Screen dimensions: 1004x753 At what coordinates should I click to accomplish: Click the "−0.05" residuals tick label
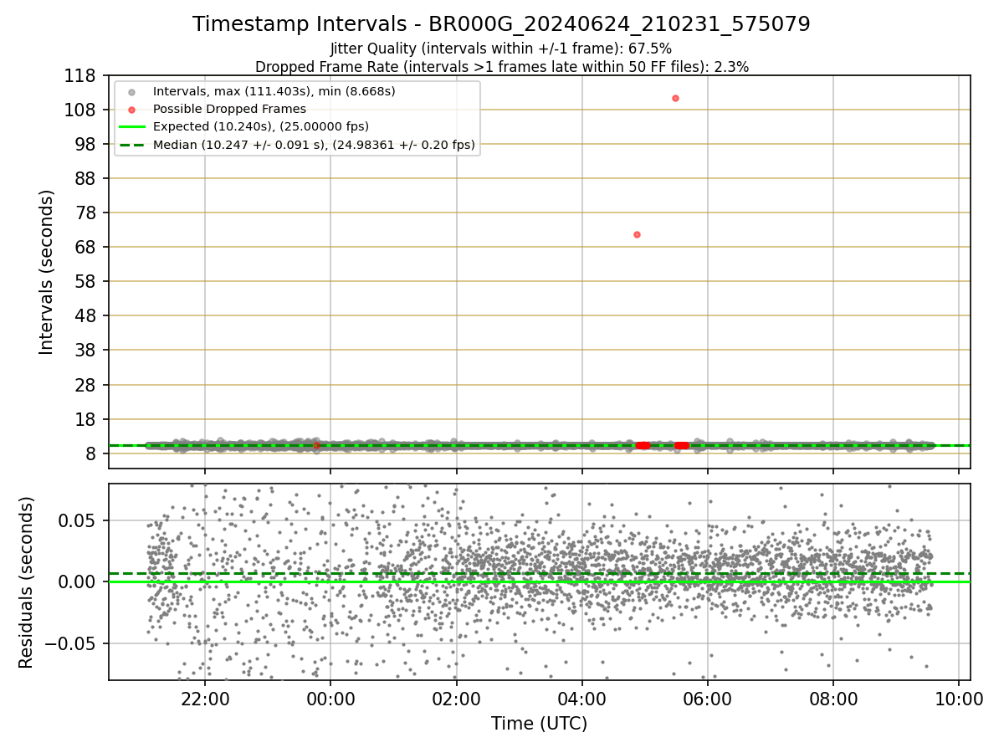(70, 643)
